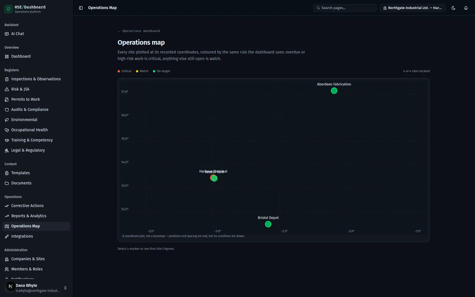The height and width of the screenshot is (297, 475).
Task: Select the Permits to Work icon
Action: coord(7,99)
